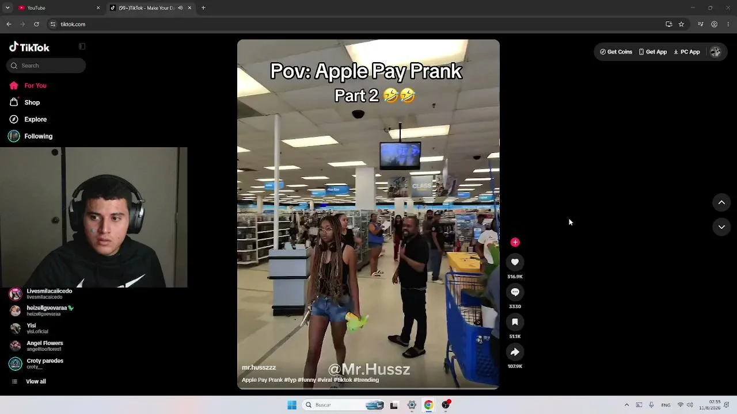Select the TikTok browser tab

151,8
